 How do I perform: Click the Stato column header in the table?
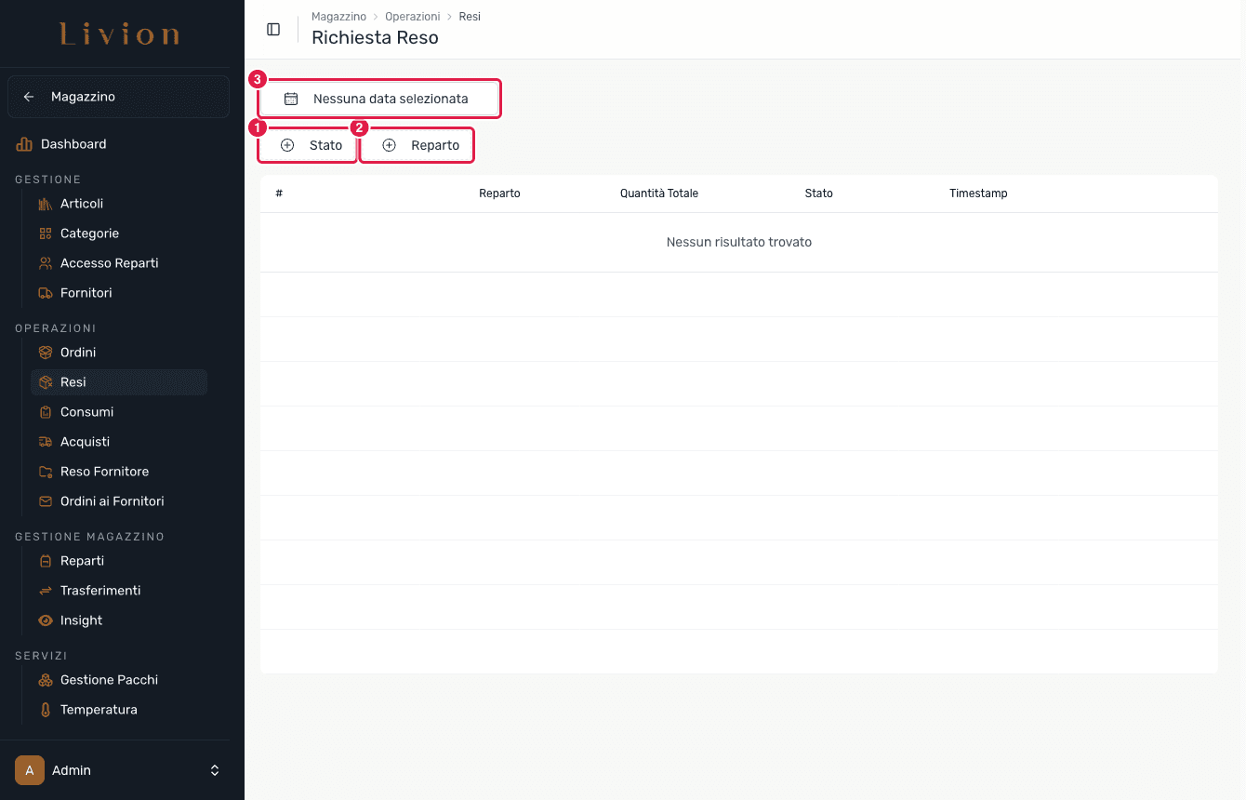[819, 193]
